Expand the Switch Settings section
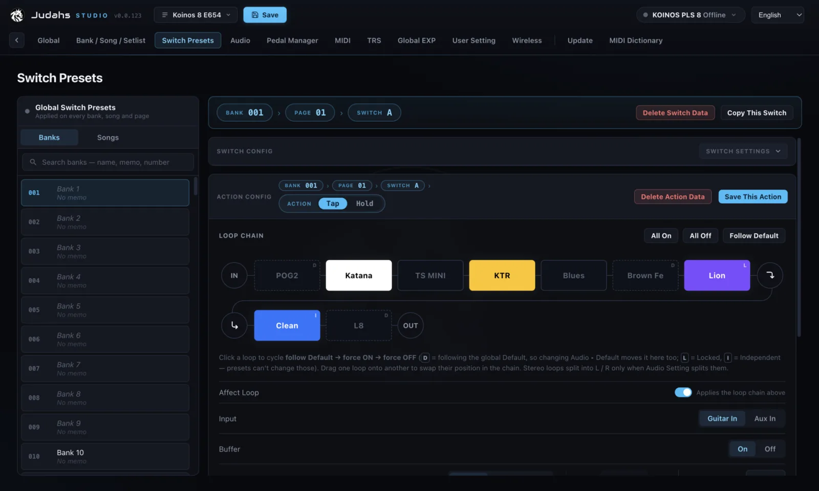This screenshot has width=819, height=491. click(x=743, y=151)
